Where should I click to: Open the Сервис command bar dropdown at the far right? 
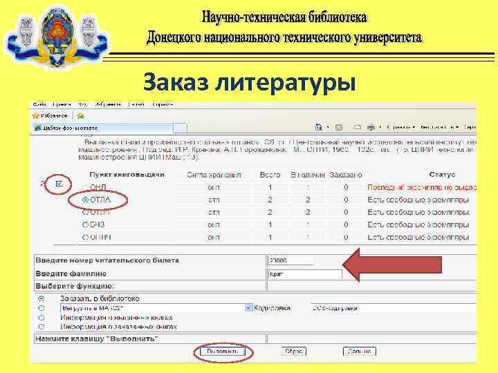(470, 128)
